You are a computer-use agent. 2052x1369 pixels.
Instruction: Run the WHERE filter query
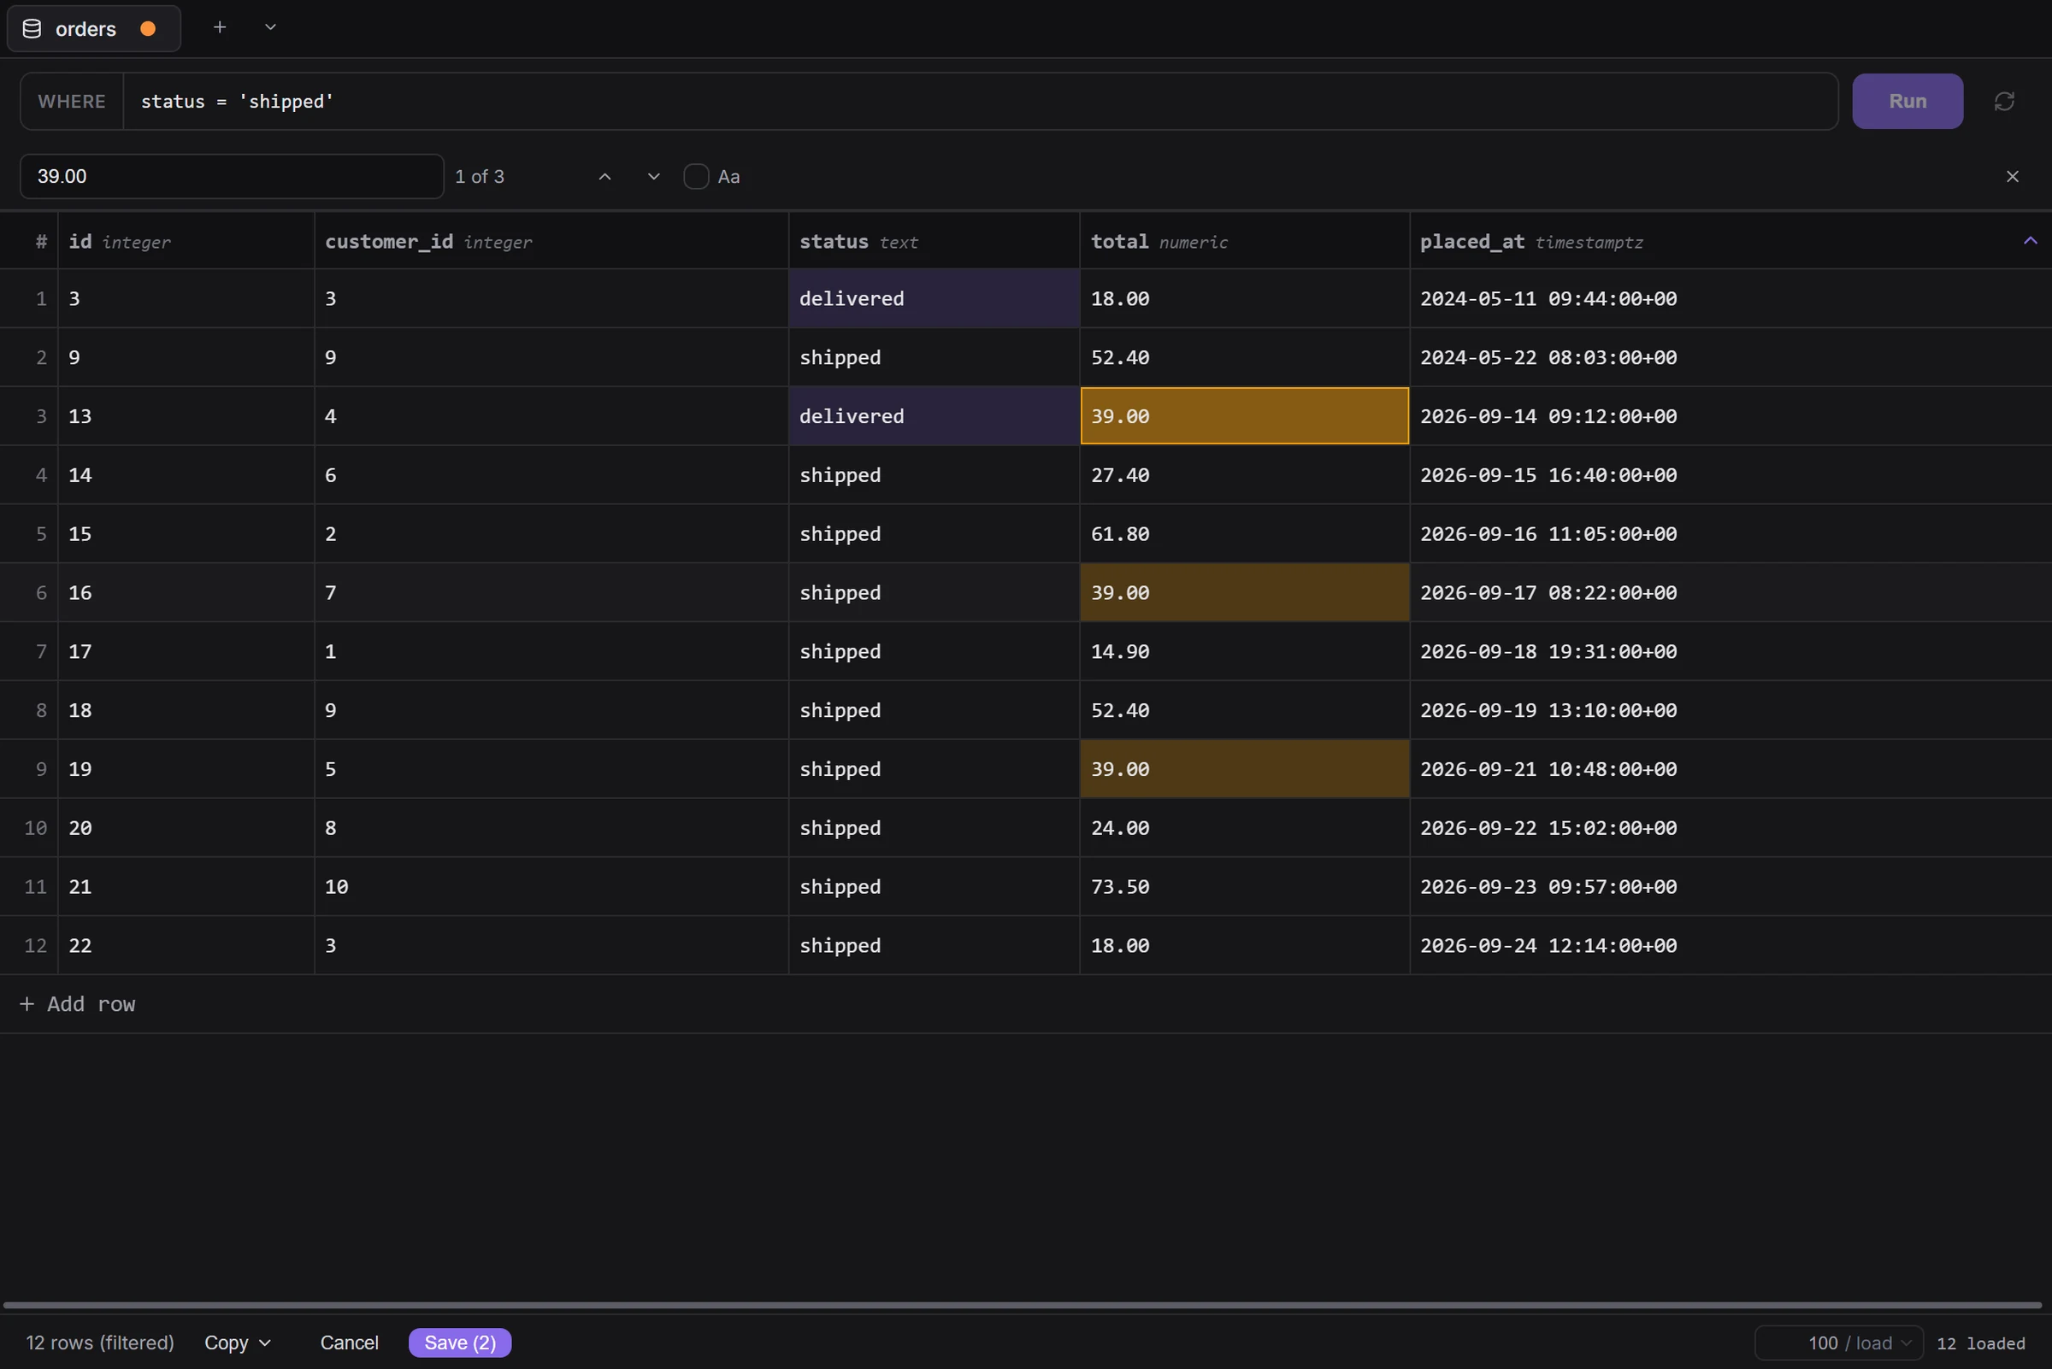[1907, 102]
